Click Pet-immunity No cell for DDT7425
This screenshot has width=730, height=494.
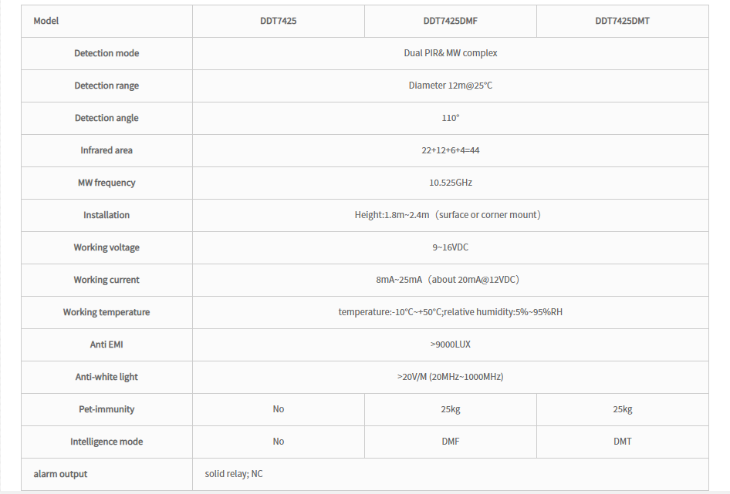tap(279, 409)
